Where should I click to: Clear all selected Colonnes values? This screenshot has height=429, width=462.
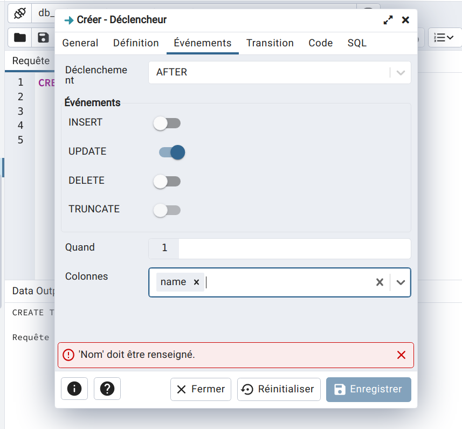coord(380,282)
